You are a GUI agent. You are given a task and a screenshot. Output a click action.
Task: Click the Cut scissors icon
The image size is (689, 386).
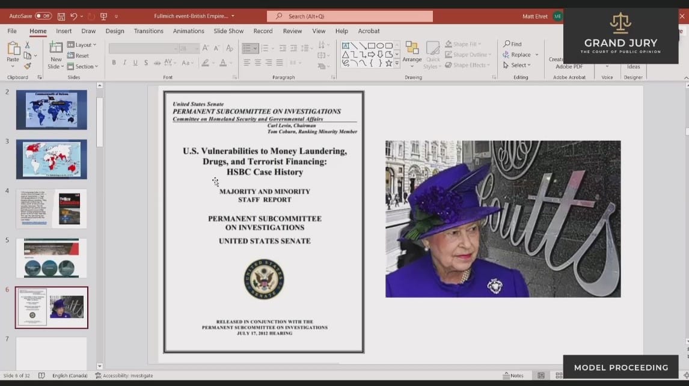pos(27,45)
